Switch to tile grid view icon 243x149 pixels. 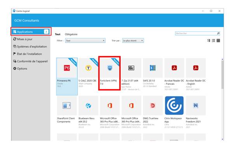point(218,41)
